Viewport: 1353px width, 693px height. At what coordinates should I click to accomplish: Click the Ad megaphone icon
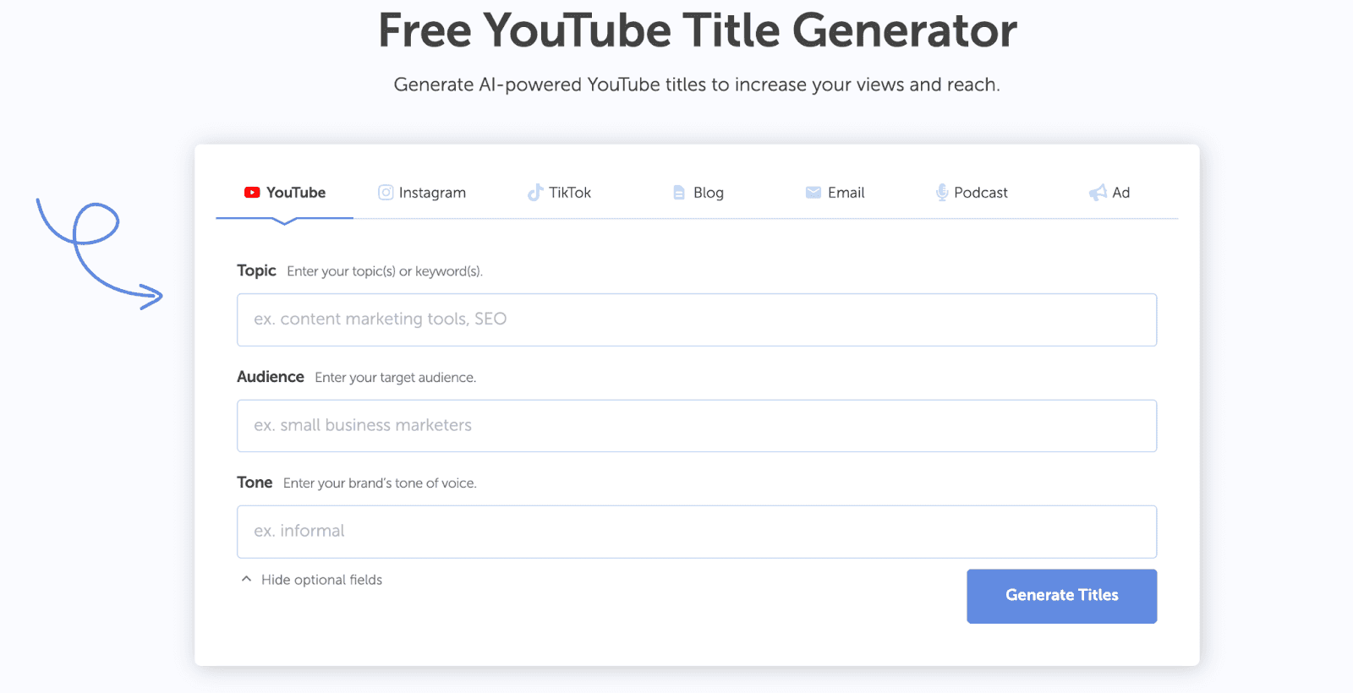point(1098,193)
